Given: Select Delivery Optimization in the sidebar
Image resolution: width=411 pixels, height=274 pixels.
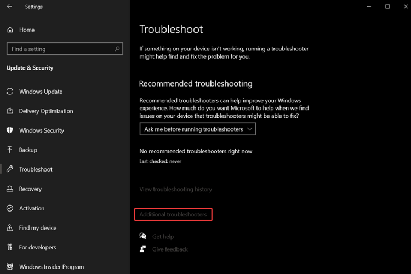Looking at the screenshot, I should pos(46,111).
